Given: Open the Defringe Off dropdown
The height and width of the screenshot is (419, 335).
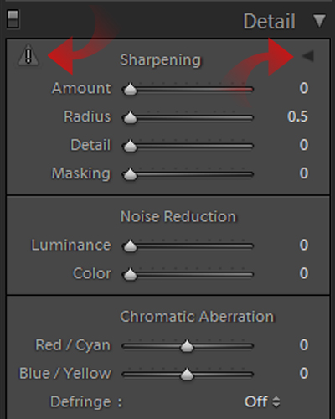Looking at the screenshot, I should point(262,401).
